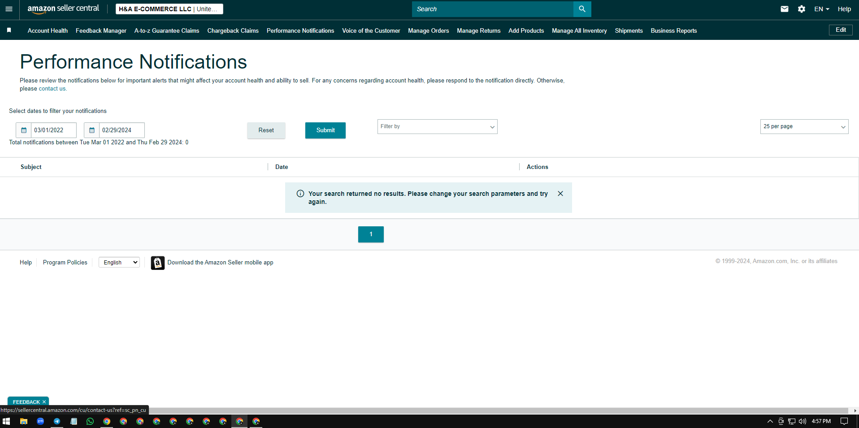
Task: Open Zoom from the taskbar
Action: tap(40, 421)
